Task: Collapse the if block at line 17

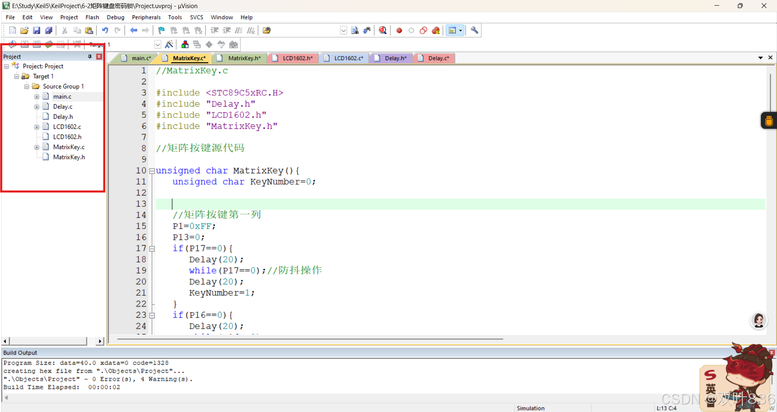Action: coord(152,249)
